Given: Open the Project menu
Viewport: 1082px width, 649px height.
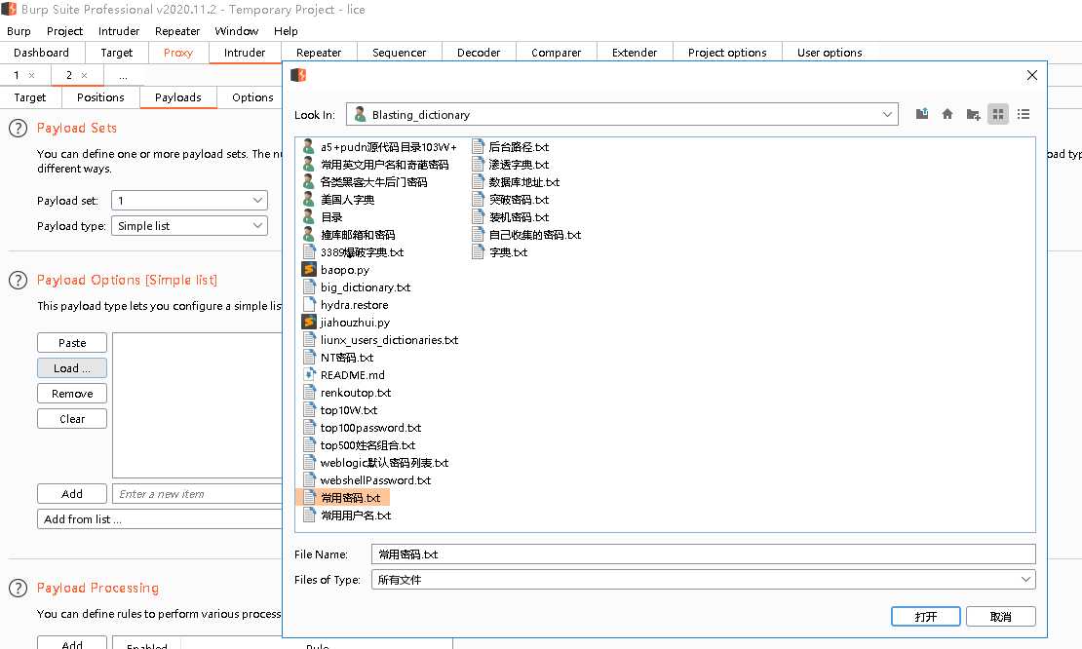Looking at the screenshot, I should pyautogui.click(x=65, y=31).
